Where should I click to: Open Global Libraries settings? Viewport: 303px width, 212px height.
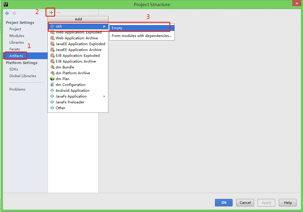(23, 76)
